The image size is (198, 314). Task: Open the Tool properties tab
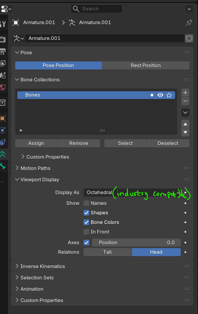pyautogui.click(x=3, y=24)
